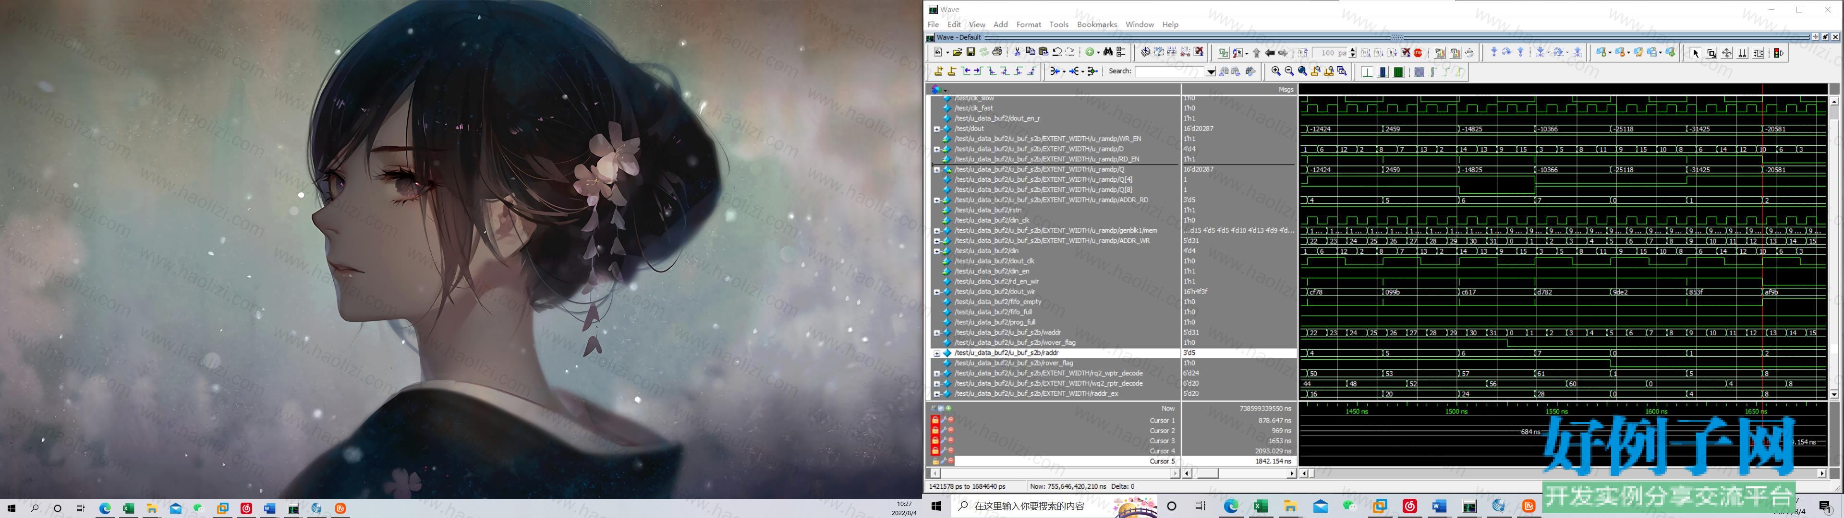Viewport: 1844px width, 518px height.
Task: Toggle the lock for Cursor 3
Action: point(935,441)
